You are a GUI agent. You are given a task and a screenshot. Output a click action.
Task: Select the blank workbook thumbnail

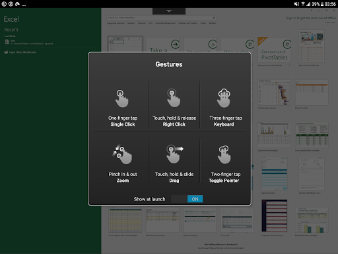[125, 44]
